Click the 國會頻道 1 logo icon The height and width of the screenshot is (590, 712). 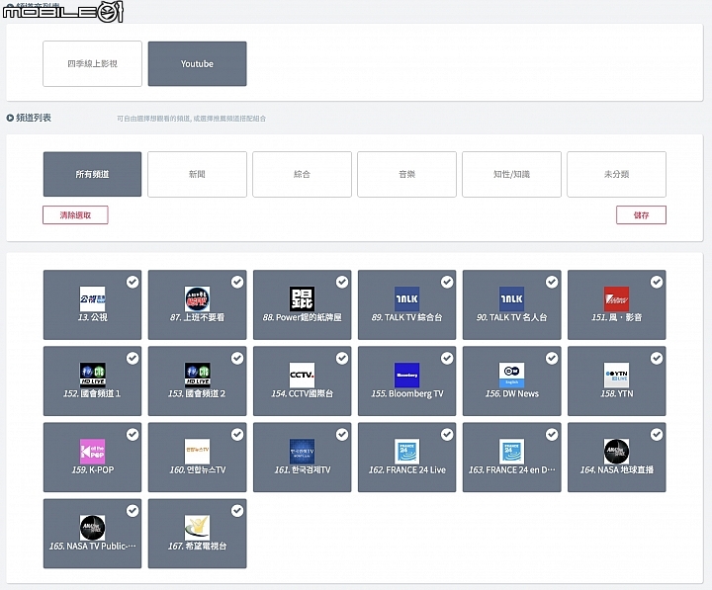tap(92, 375)
